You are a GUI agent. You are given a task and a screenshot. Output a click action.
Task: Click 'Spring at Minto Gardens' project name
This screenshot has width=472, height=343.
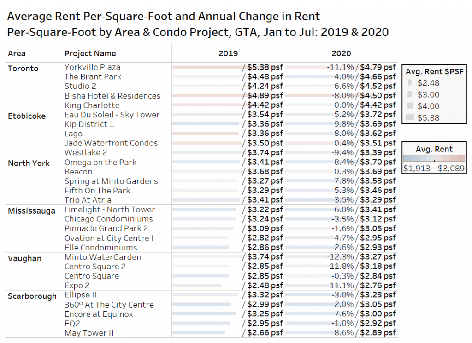[111, 181]
